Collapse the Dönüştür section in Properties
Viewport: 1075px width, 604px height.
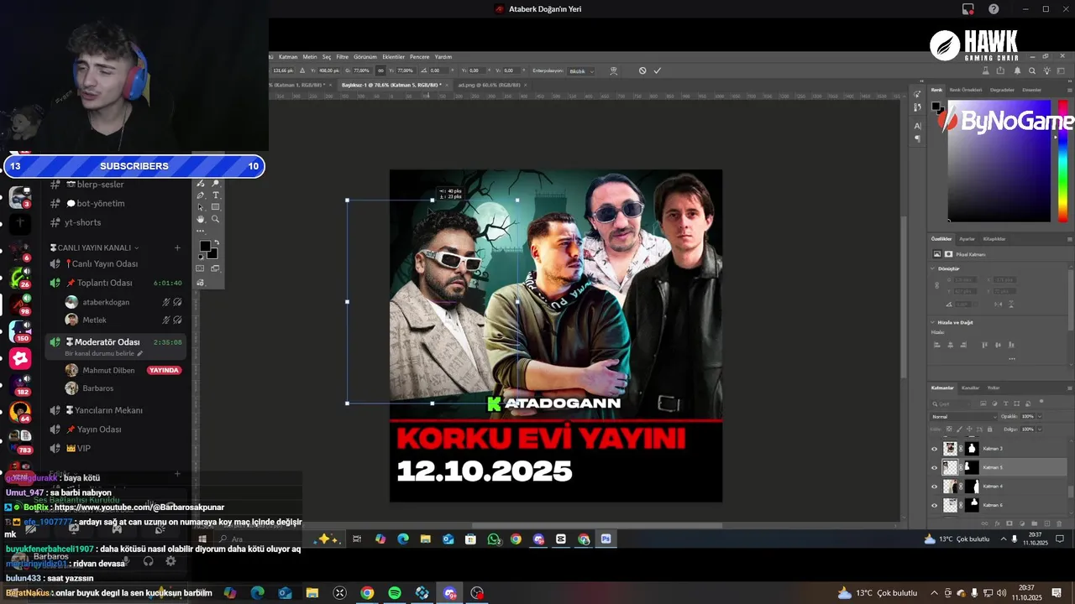pos(932,268)
